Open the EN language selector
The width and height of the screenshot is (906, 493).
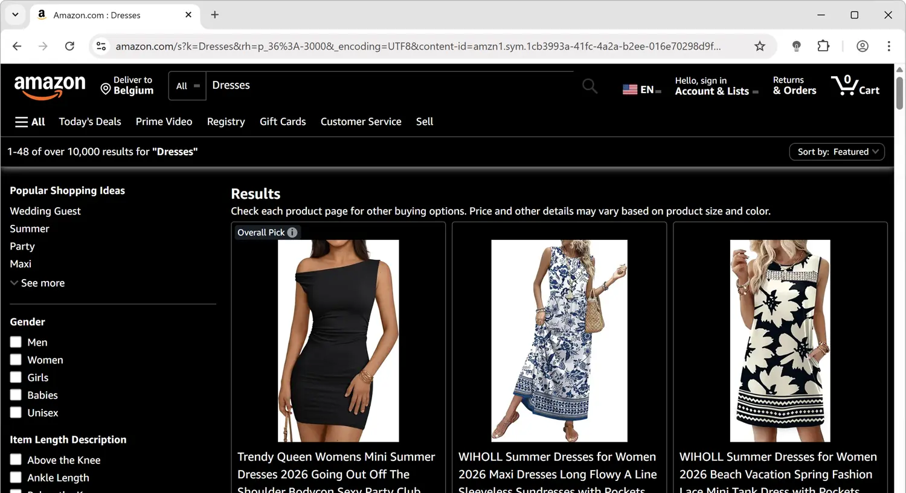coord(641,88)
